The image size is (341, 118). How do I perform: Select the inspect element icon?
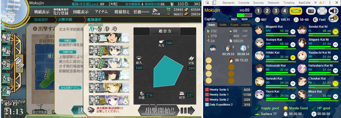207,3
